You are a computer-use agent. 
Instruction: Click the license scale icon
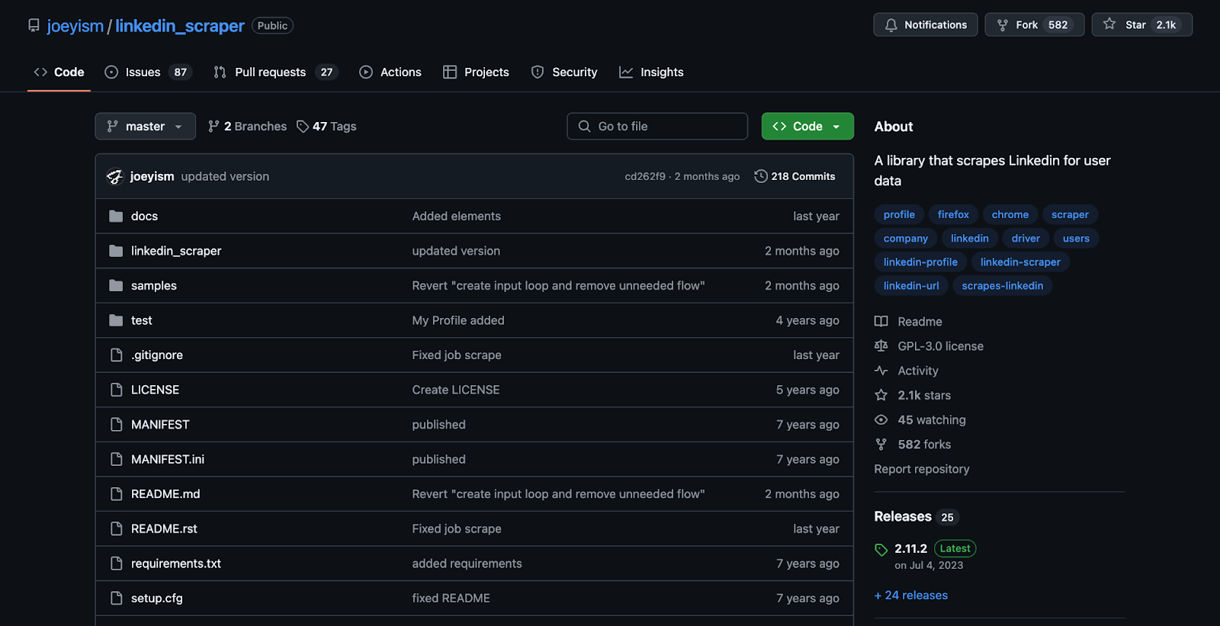click(x=881, y=346)
